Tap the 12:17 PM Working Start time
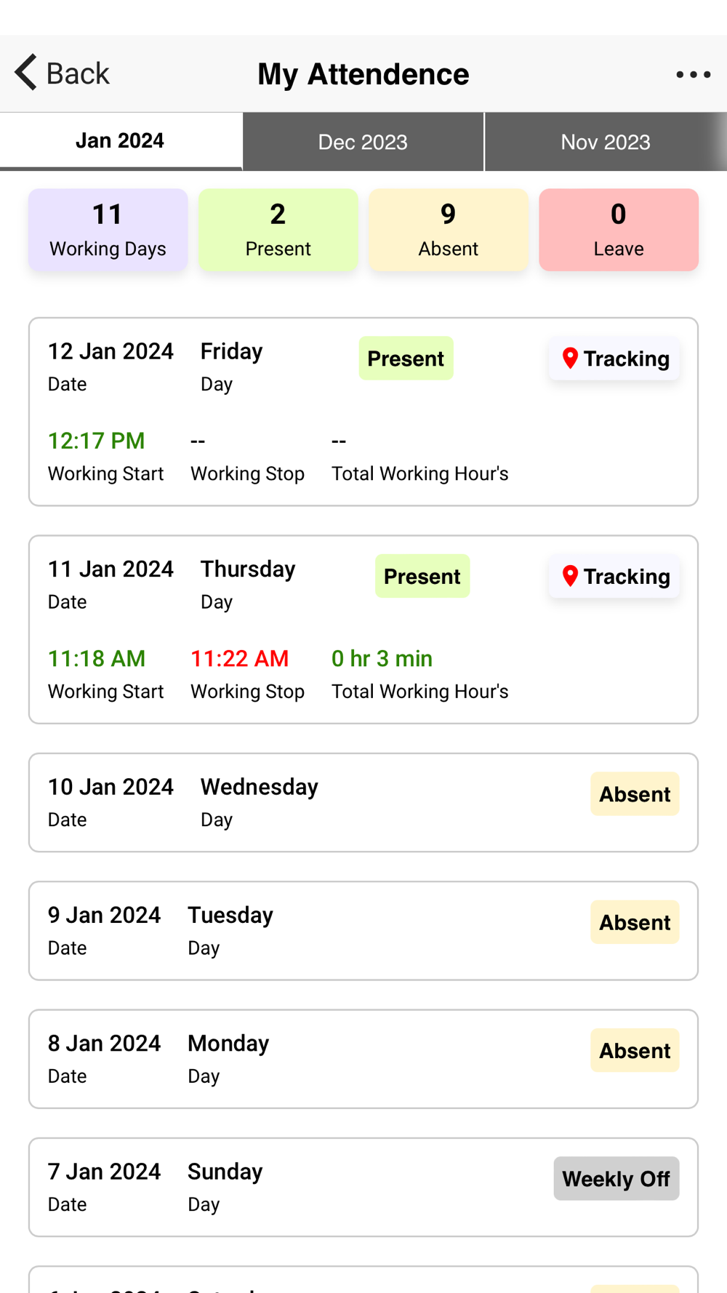The width and height of the screenshot is (727, 1293). tap(97, 440)
